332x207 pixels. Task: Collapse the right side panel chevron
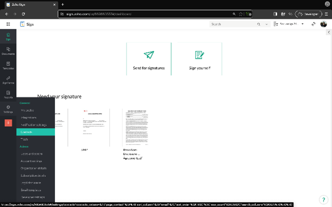point(328,32)
